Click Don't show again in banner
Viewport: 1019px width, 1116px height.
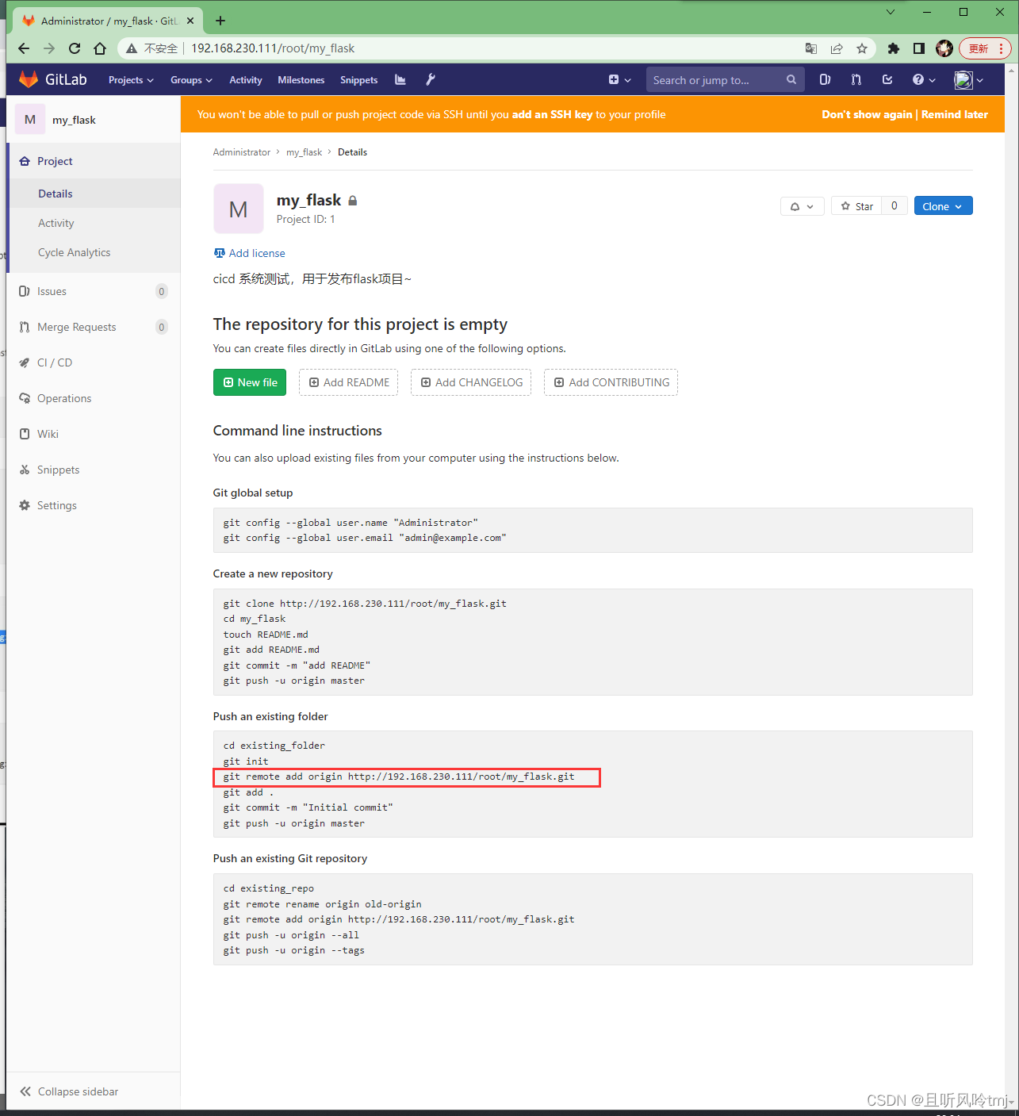(x=867, y=114)
